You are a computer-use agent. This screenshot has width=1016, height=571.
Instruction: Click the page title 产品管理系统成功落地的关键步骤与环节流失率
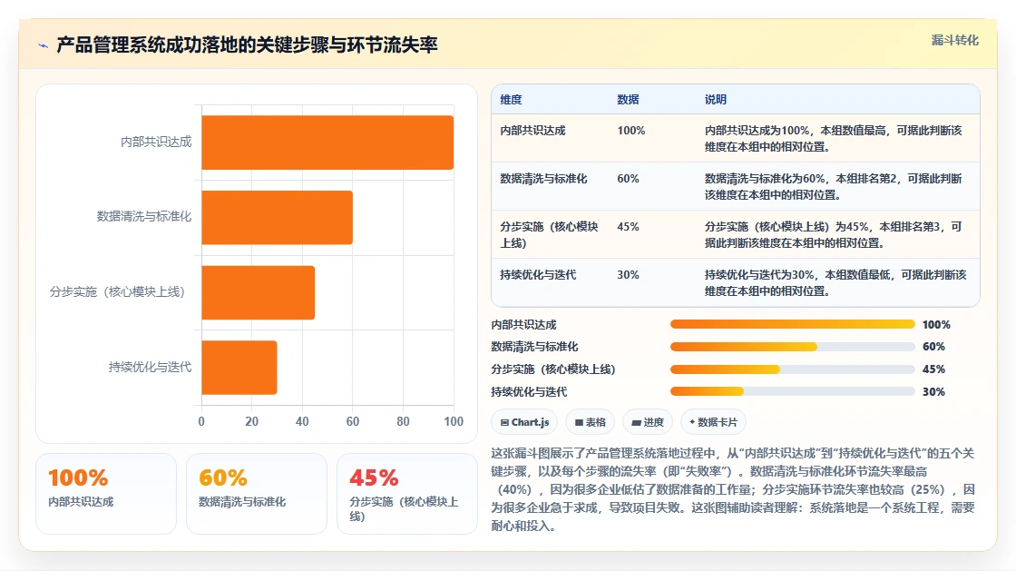click(247, 44)
